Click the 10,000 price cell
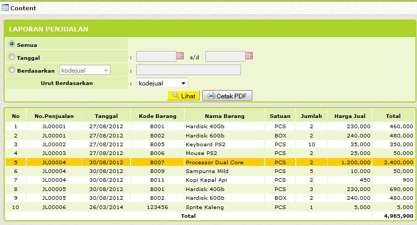 350,171
